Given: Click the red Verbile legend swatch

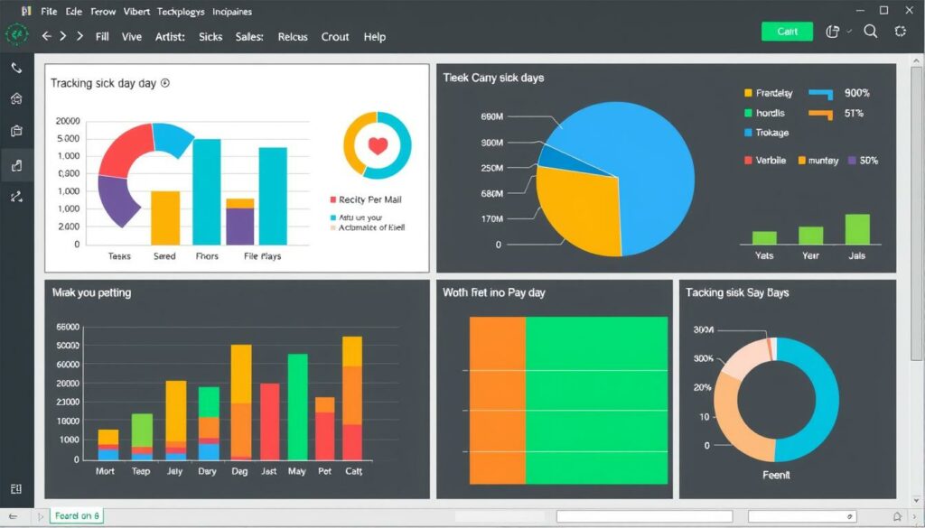Looking at the screenshot, I should [x=748, y=161].
